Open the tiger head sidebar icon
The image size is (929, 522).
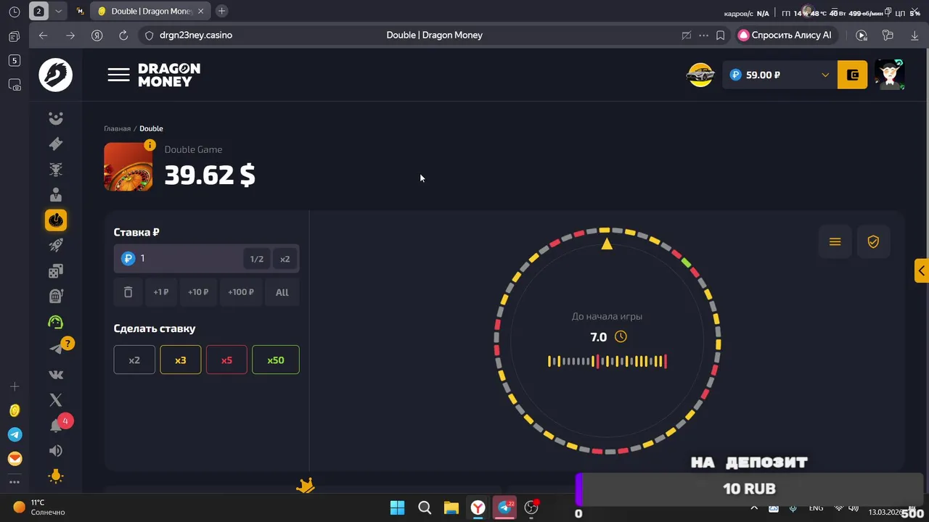(x=56, y=170)
